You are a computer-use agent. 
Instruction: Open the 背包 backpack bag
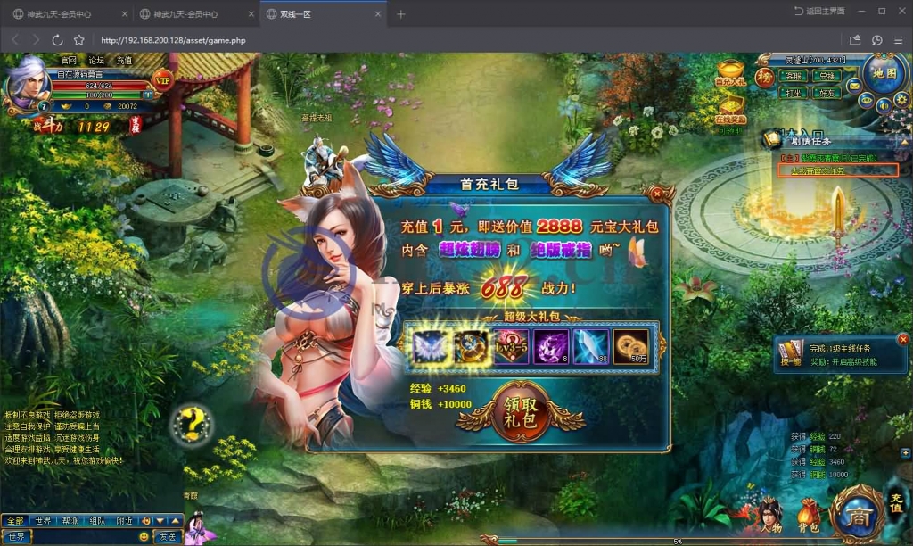click(808, 516)
